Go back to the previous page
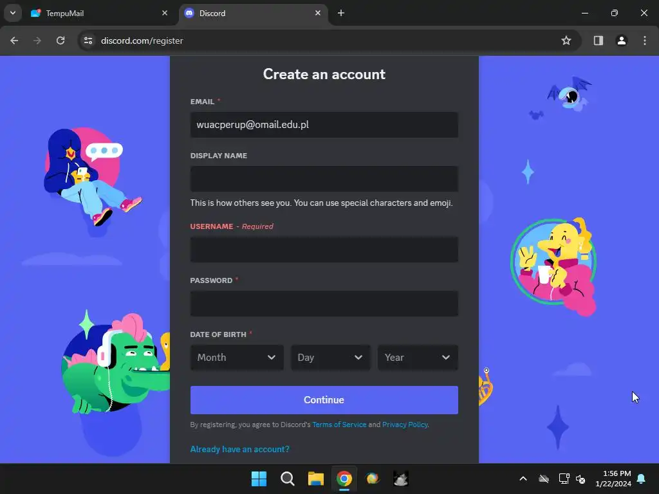The width and height of the screenshot is (659, 494). coord(14,41)
